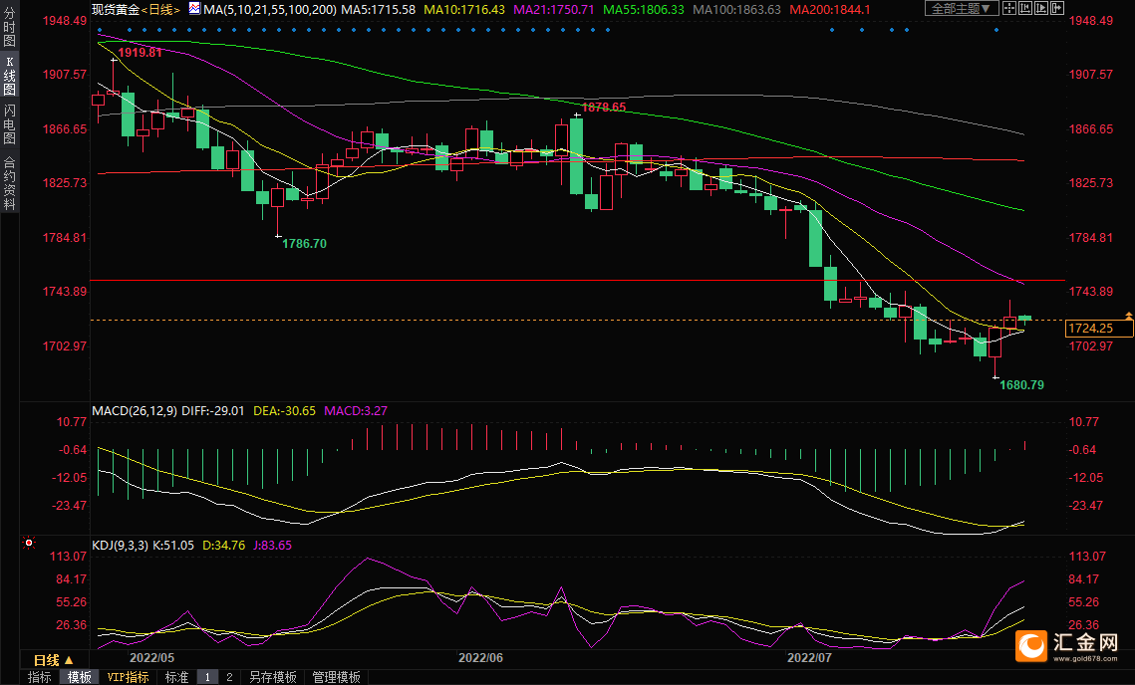Click the crosshair grid icon at top right
1135x685 pixels.
tap(1010, 9)
